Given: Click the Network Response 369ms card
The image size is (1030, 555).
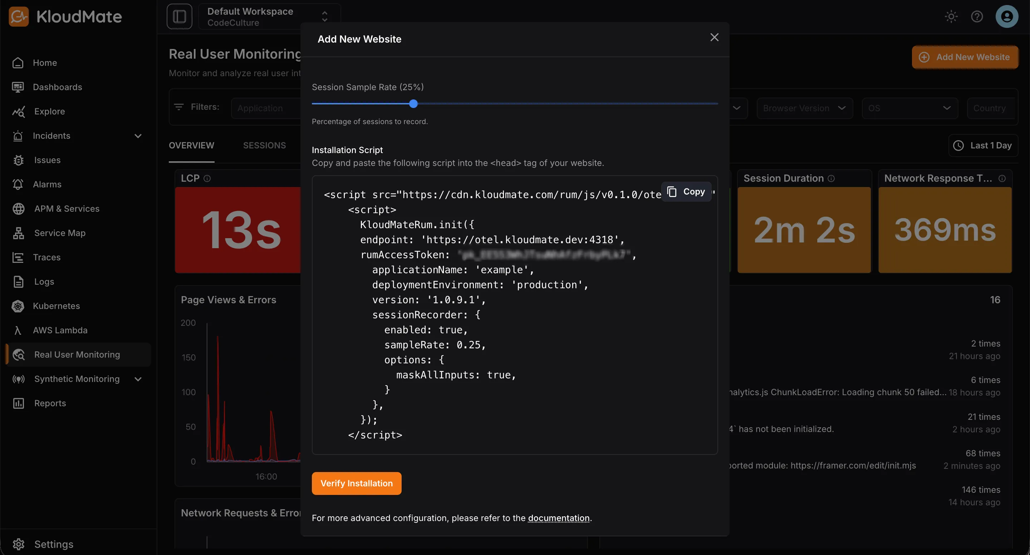Looking at the screenshot, I should [945, 230].
